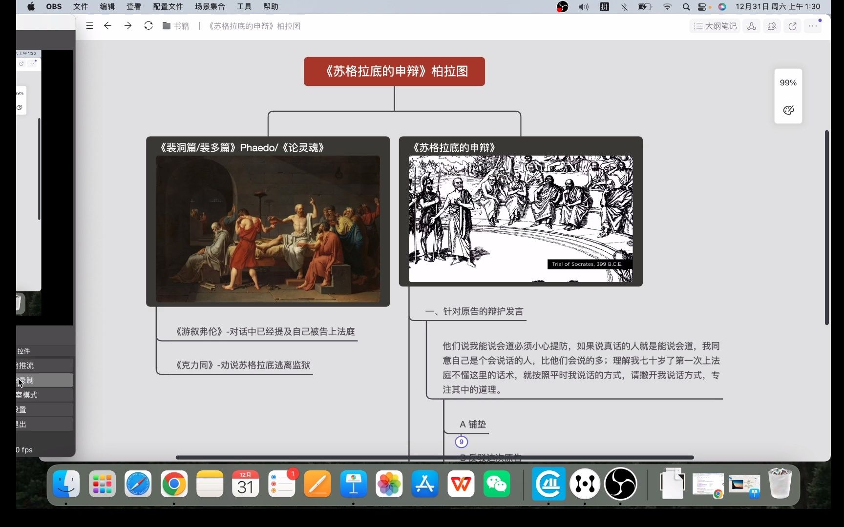Open the 场景集合 menu
844x527 pixels.
pos(210,6)
